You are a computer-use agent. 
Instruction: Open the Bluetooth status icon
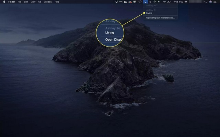pos(150,2)
